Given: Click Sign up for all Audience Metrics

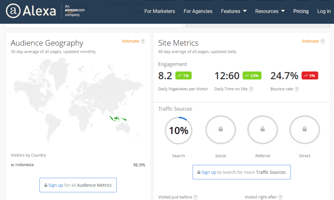Looking at the screenshot, I should tap(78, 185).
